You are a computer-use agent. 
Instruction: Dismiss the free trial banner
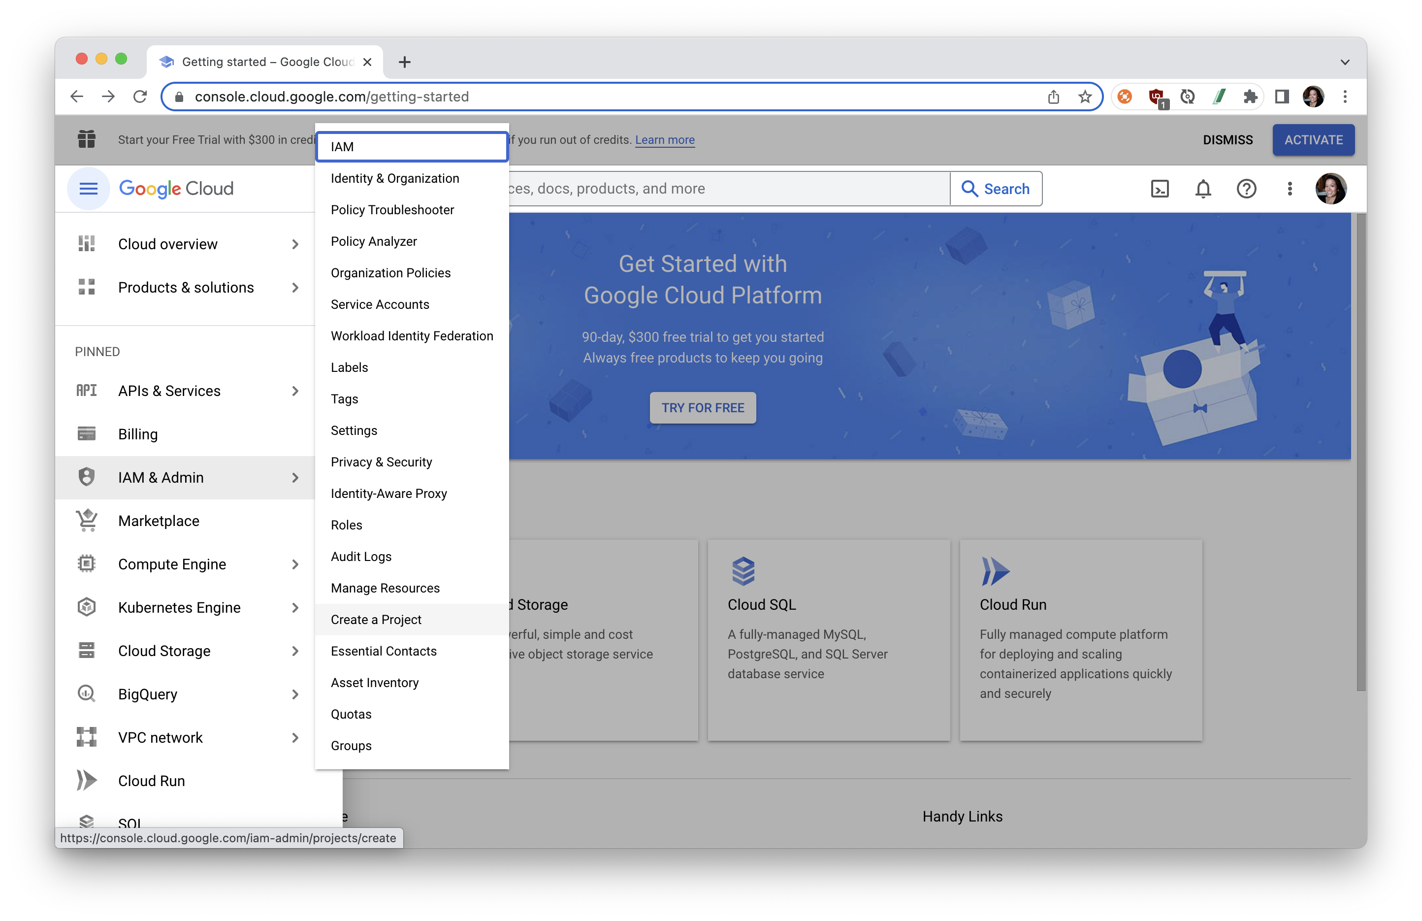point(1227,139)
